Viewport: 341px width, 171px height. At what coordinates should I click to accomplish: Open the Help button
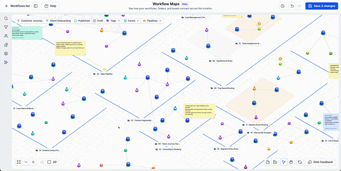(x=50, y=6)
